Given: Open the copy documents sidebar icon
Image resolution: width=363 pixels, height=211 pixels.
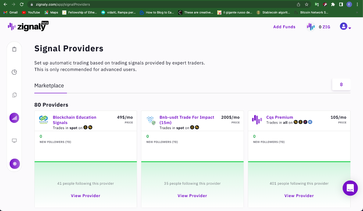Looking at the screenshot, I should pyautogui.click(x=14, y=95).
